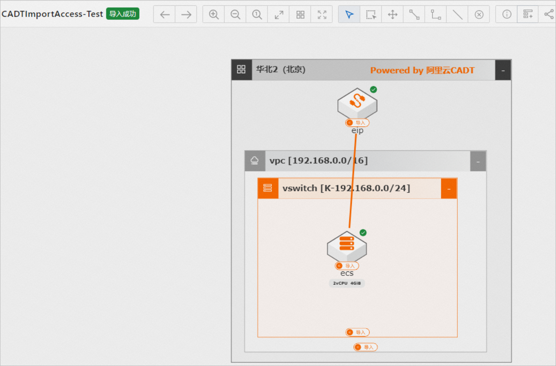Click the share nodes icon
The height and width of the screenshot is (366, 556).
(x=549, y=14)
